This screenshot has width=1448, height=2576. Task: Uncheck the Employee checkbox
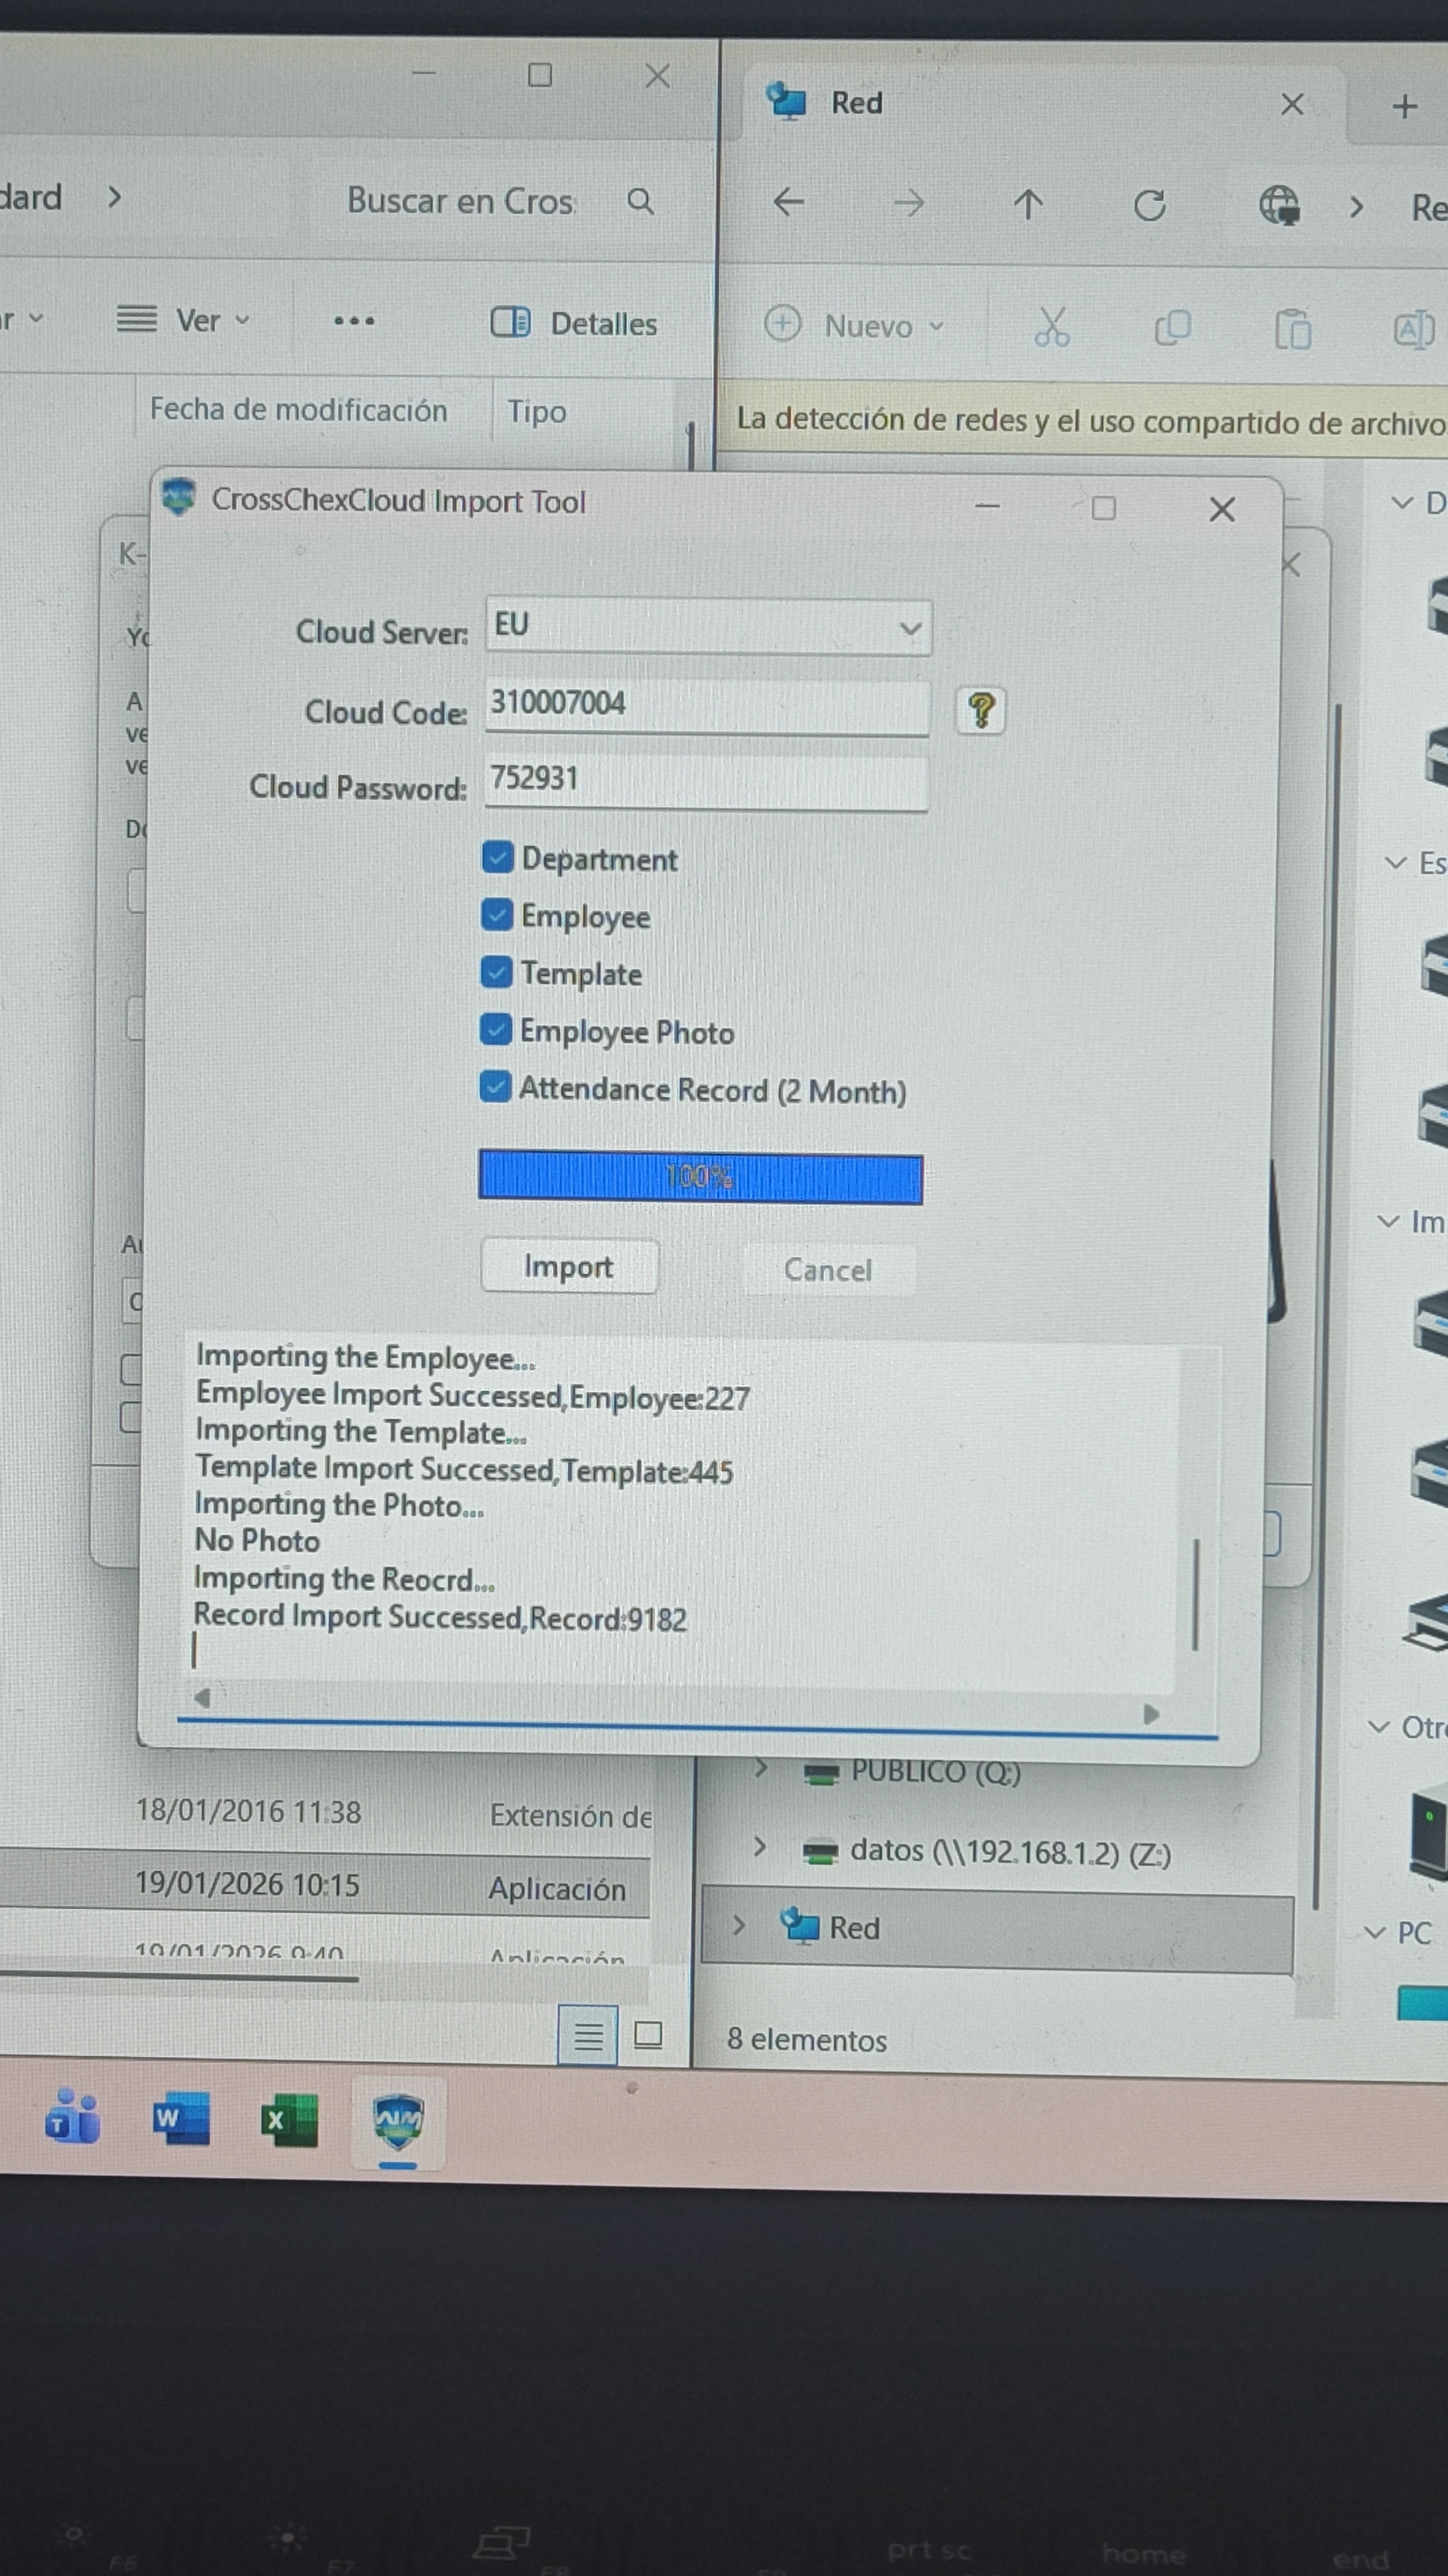tap(496, 914)
